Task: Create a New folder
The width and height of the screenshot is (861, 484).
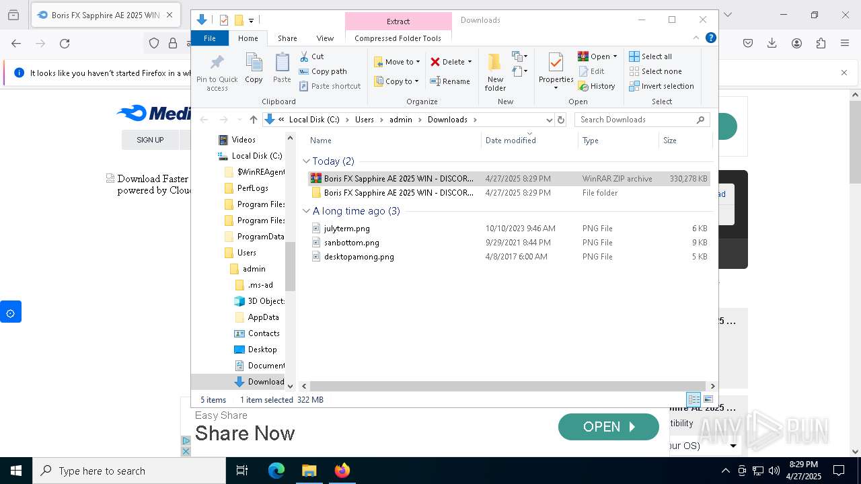Action: [495, 72]
